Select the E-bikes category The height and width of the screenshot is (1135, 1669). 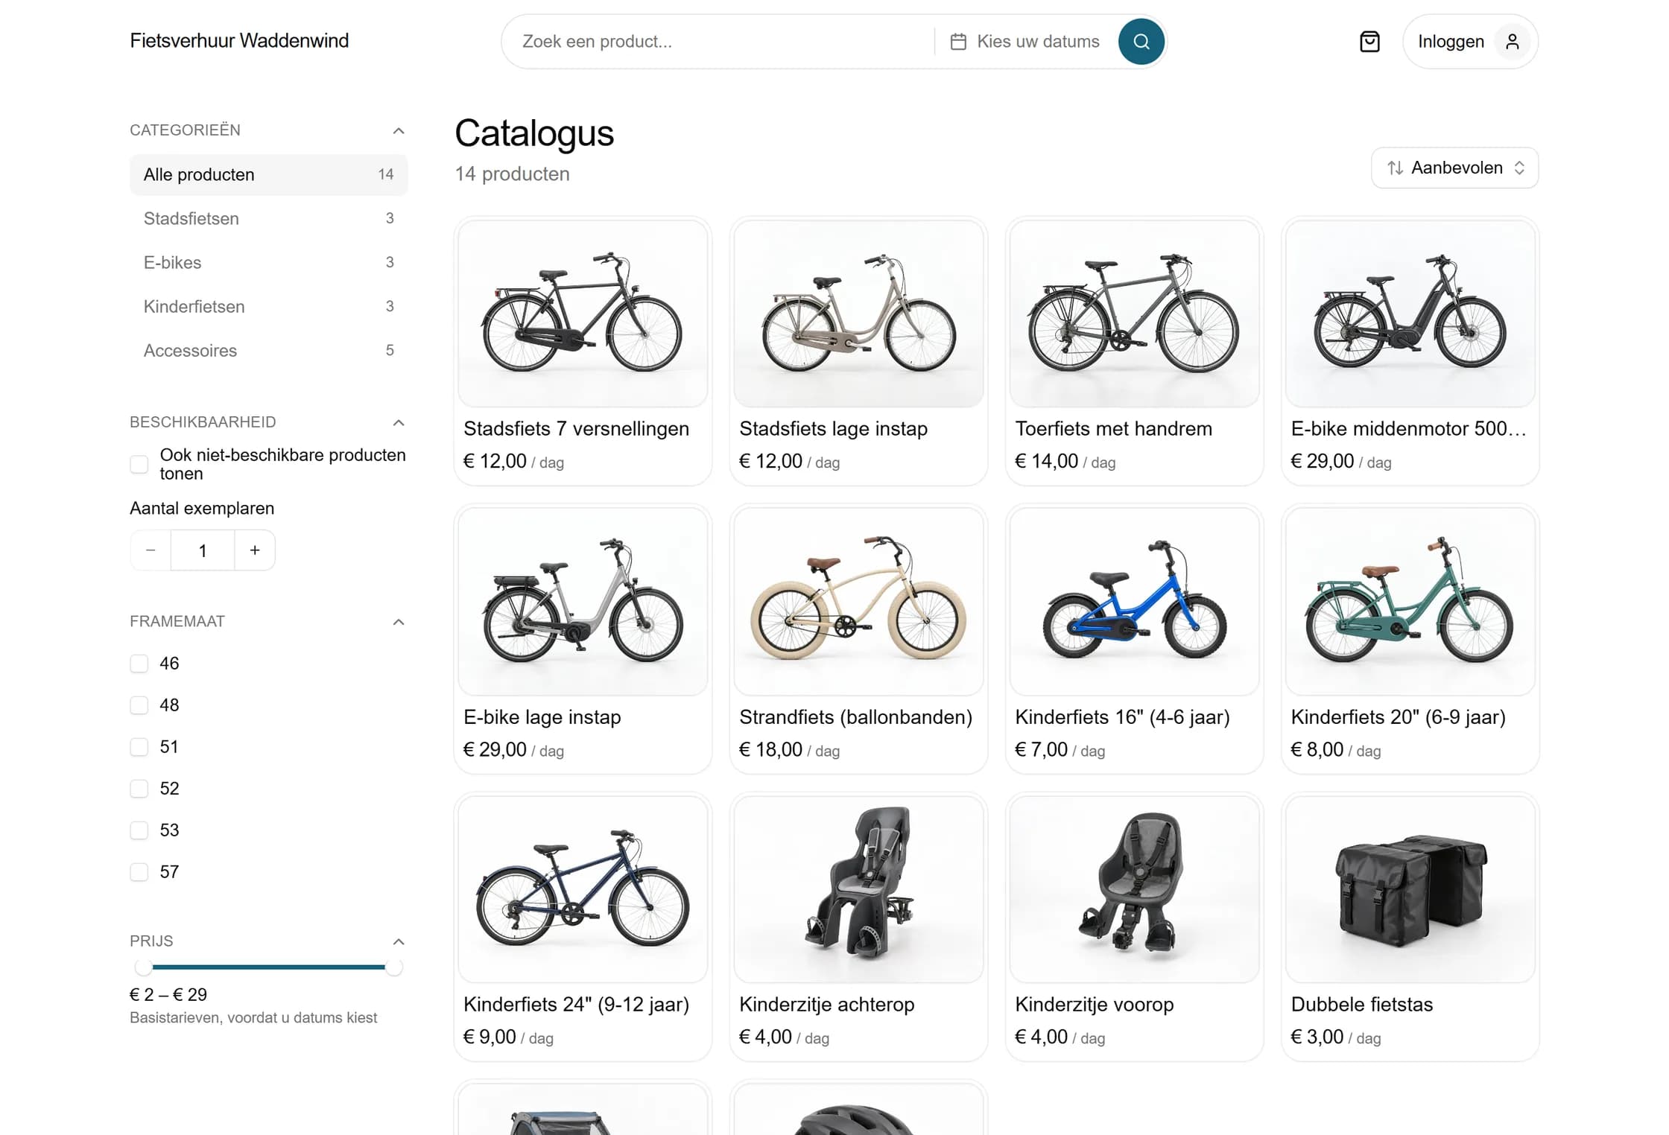pos(268,263)
